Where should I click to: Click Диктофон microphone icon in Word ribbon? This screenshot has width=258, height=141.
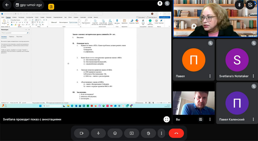[117, 22]
